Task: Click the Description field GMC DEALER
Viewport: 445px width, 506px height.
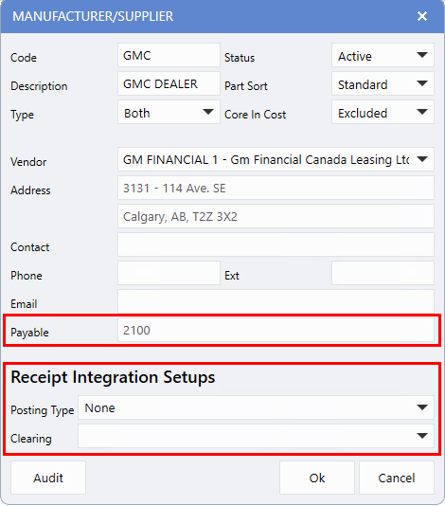Action: point(169,84)
